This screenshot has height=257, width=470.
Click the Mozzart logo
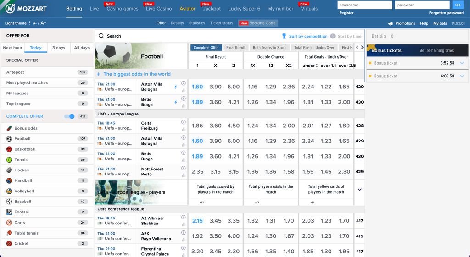pos(26,9)
